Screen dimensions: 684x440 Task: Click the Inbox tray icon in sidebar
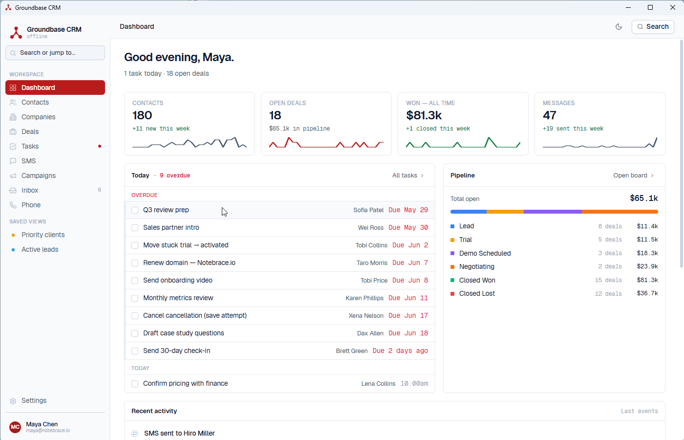[13, 190]
